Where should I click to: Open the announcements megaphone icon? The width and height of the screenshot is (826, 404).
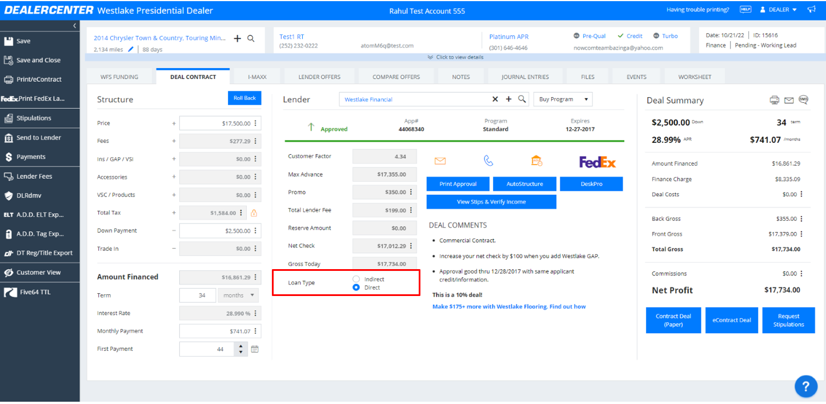811,10
